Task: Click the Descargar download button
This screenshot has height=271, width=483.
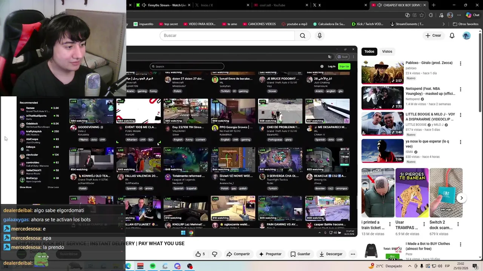Action: (x=331, y=254)
